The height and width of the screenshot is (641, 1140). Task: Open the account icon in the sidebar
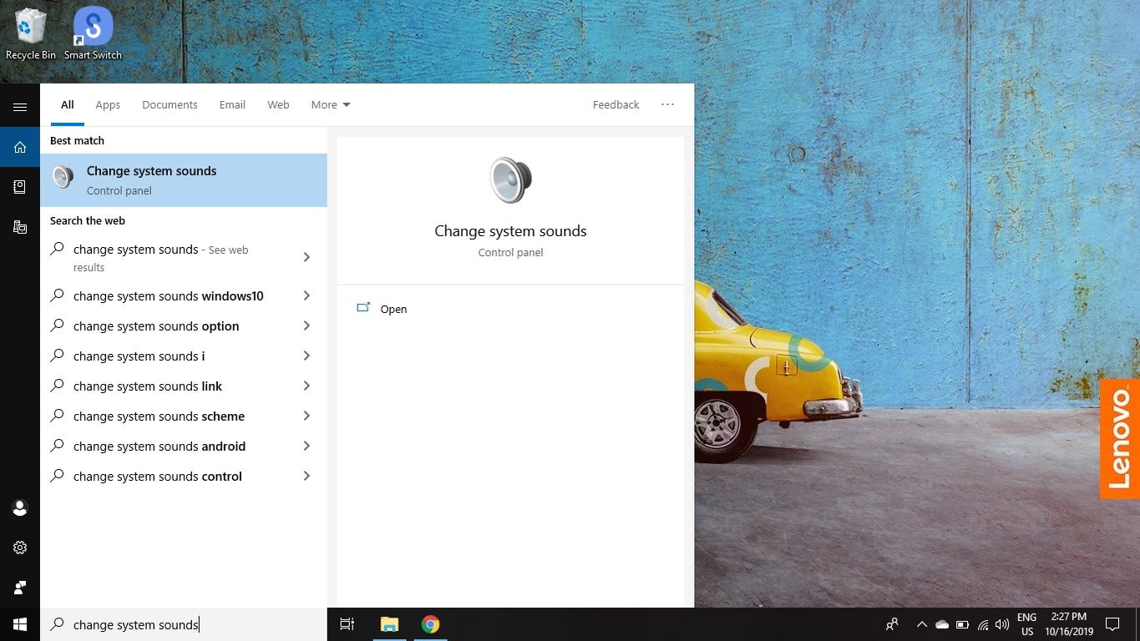coord(20,507)
